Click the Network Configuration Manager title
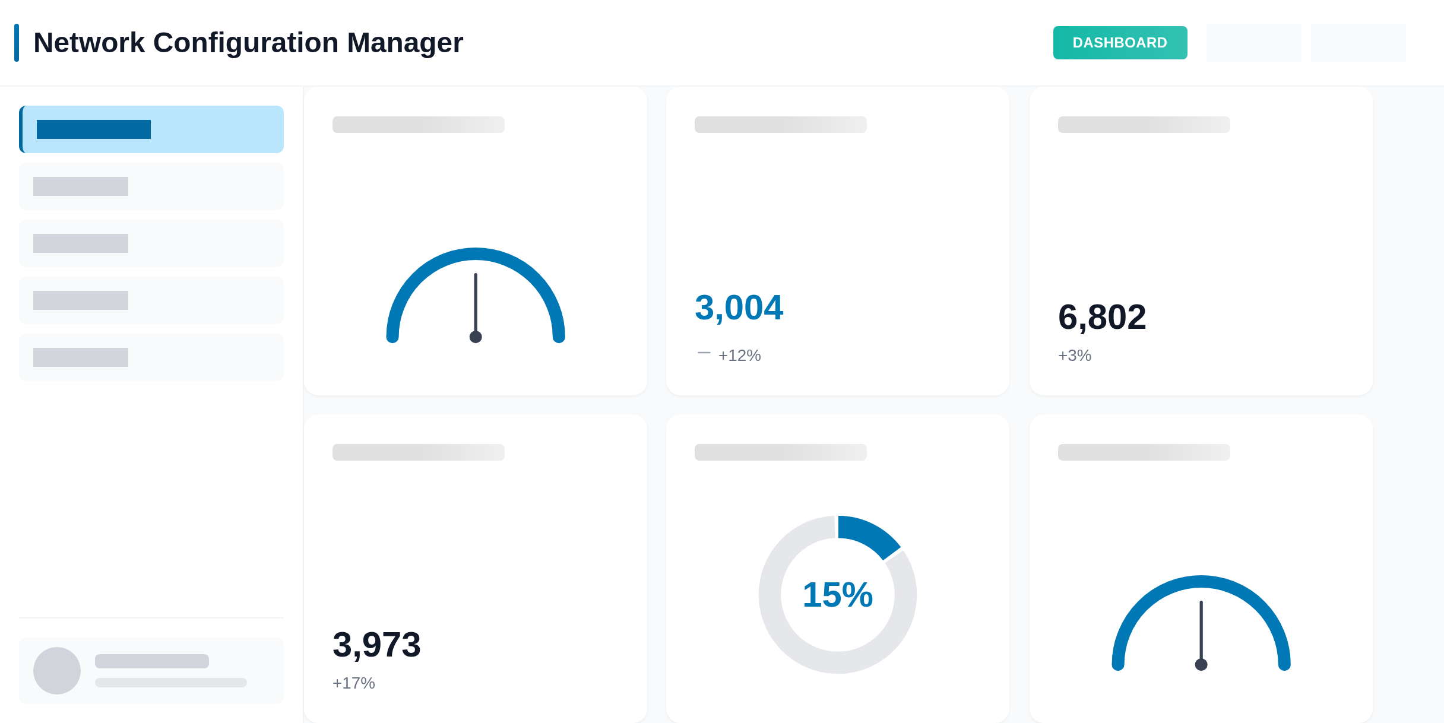 (x=248, y=43)
